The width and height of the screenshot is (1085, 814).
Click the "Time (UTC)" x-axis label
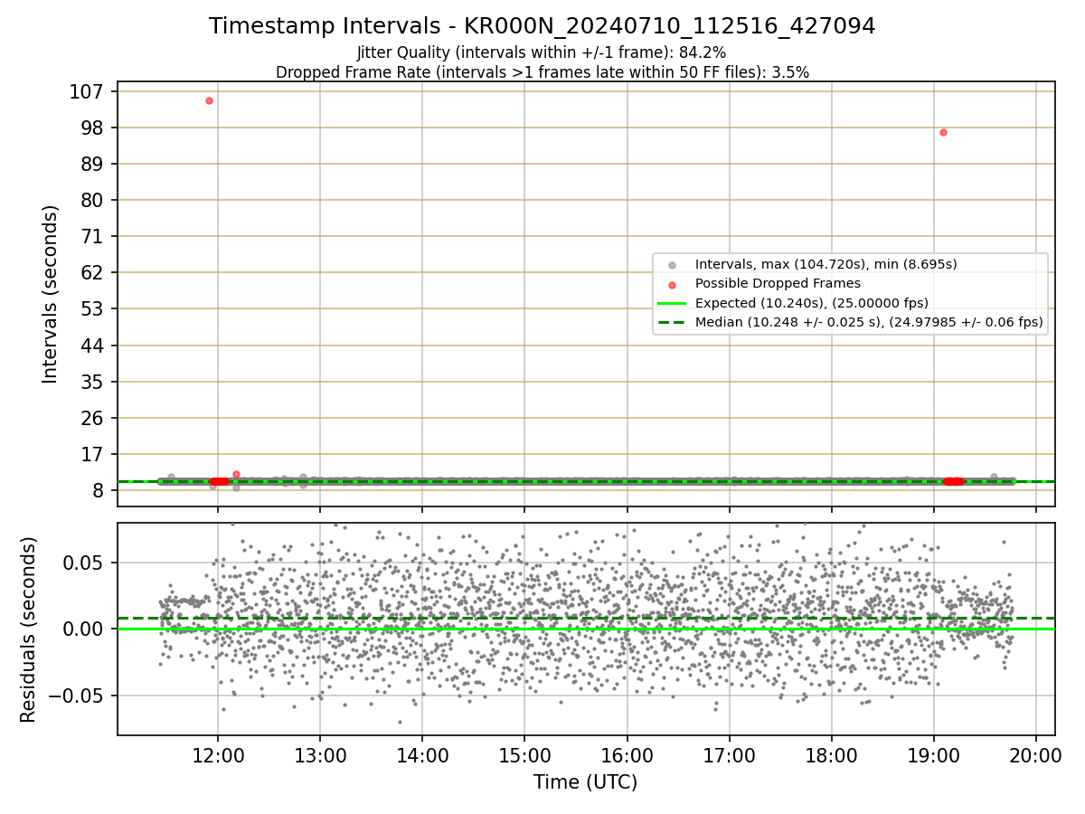pyautogui.click(x=586, y=782)
